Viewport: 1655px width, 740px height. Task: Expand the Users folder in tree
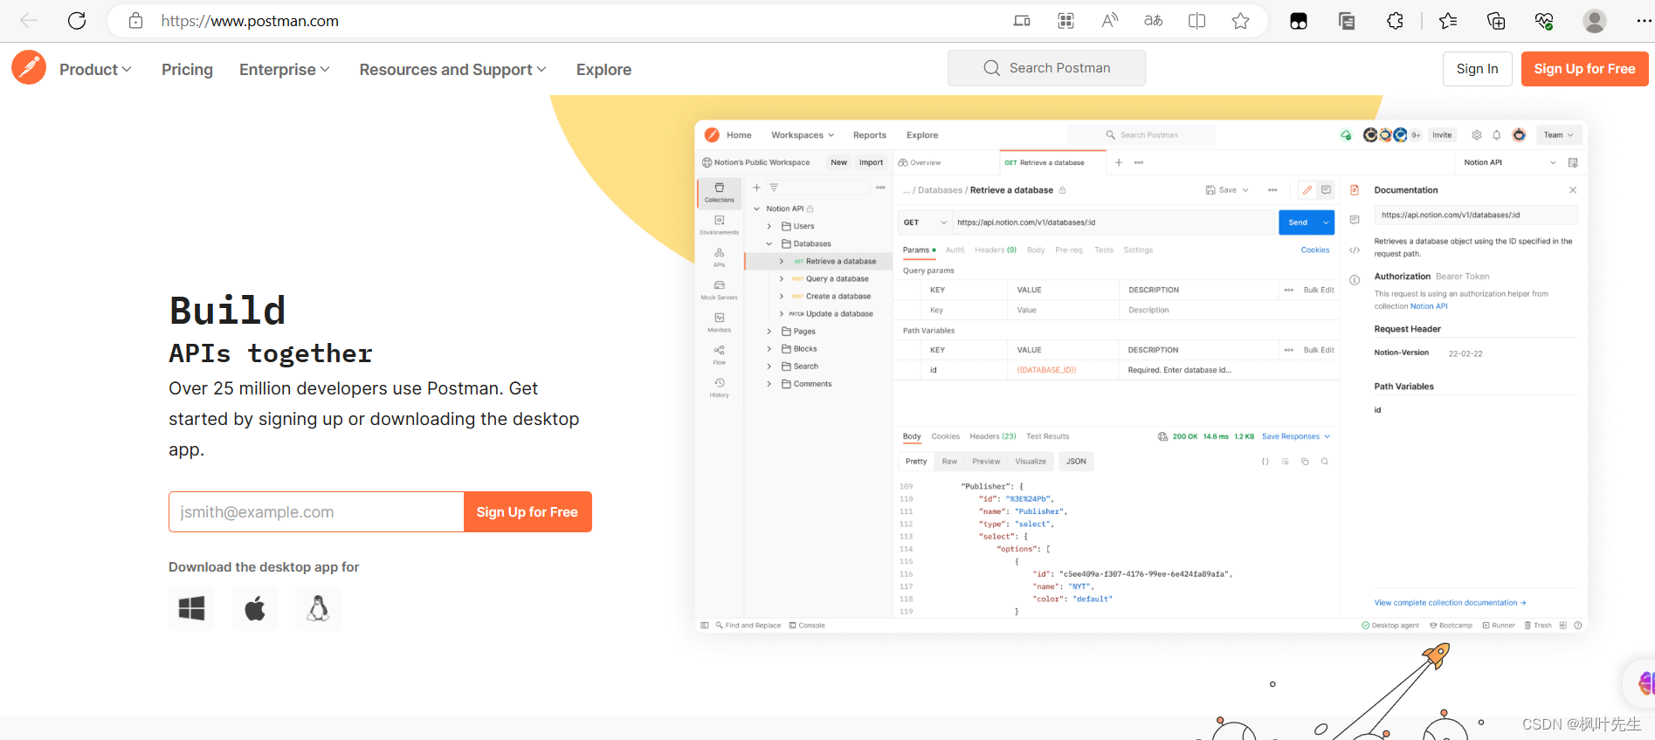click(769, 226)
